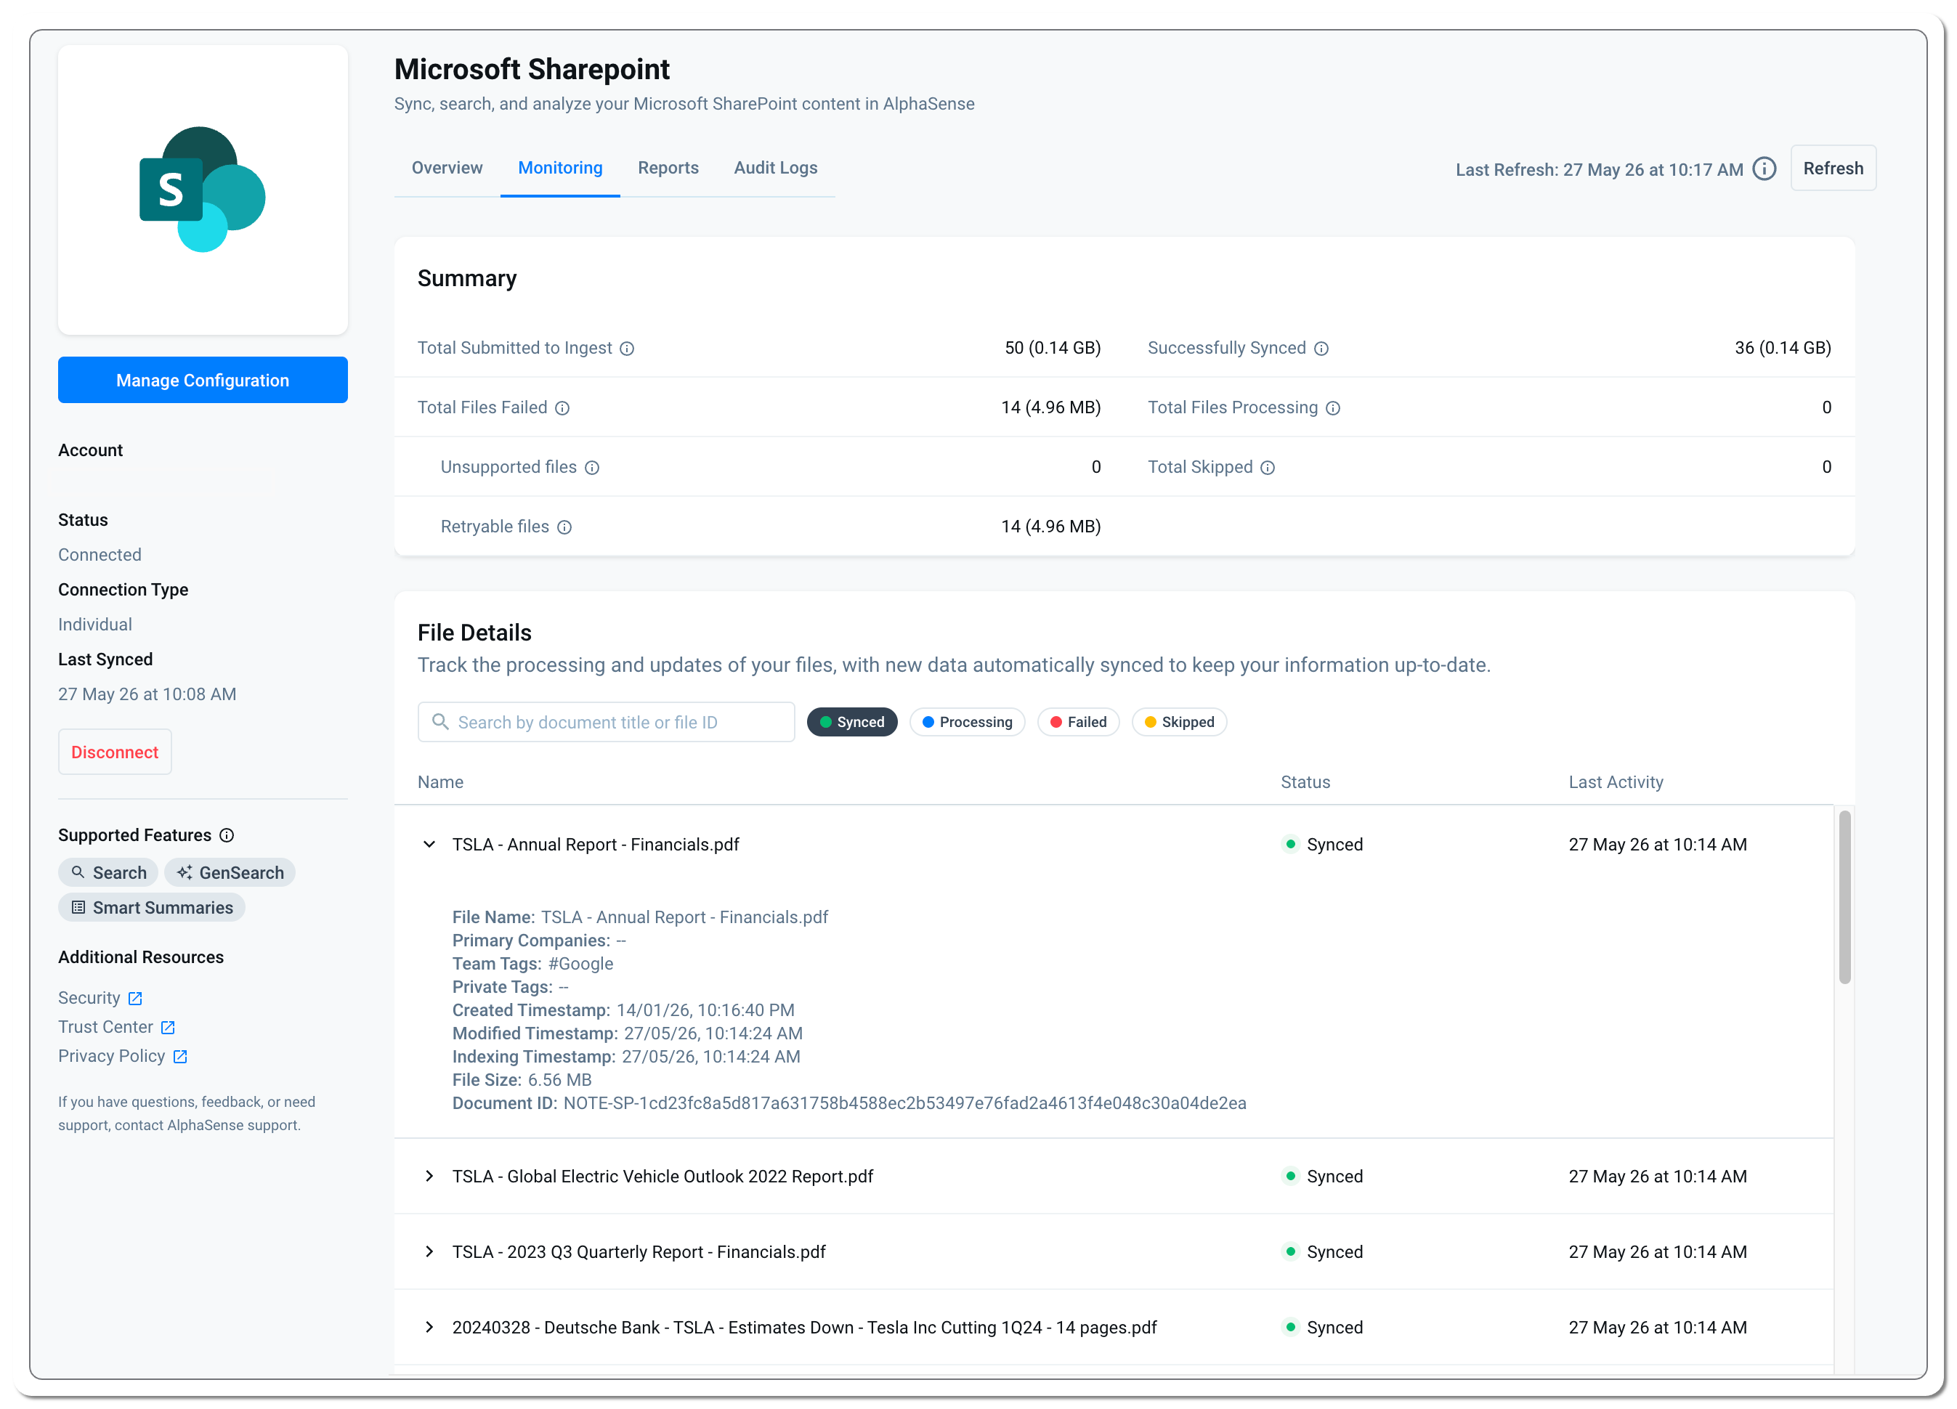
Task: Click the Last Refresh info icon
Action: tap(1764, 168)
